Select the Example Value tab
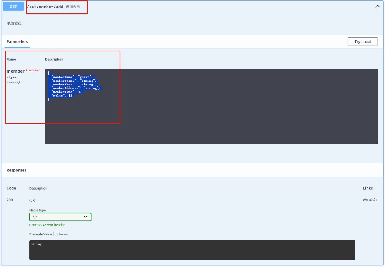 tap(40, 234)
